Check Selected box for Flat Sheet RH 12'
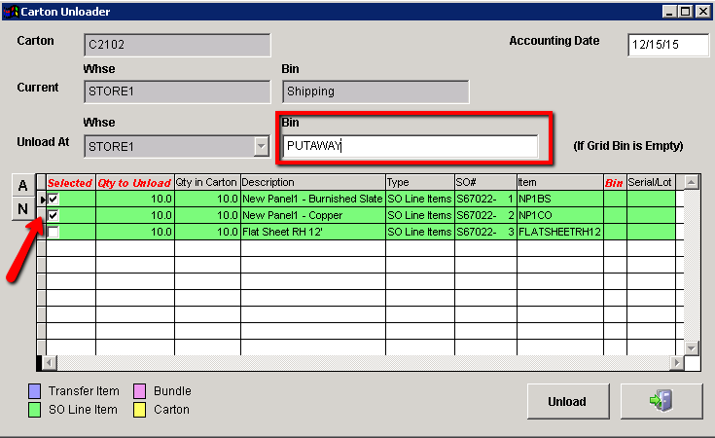The width and height of the screenshot is (715, 438). 54,232
